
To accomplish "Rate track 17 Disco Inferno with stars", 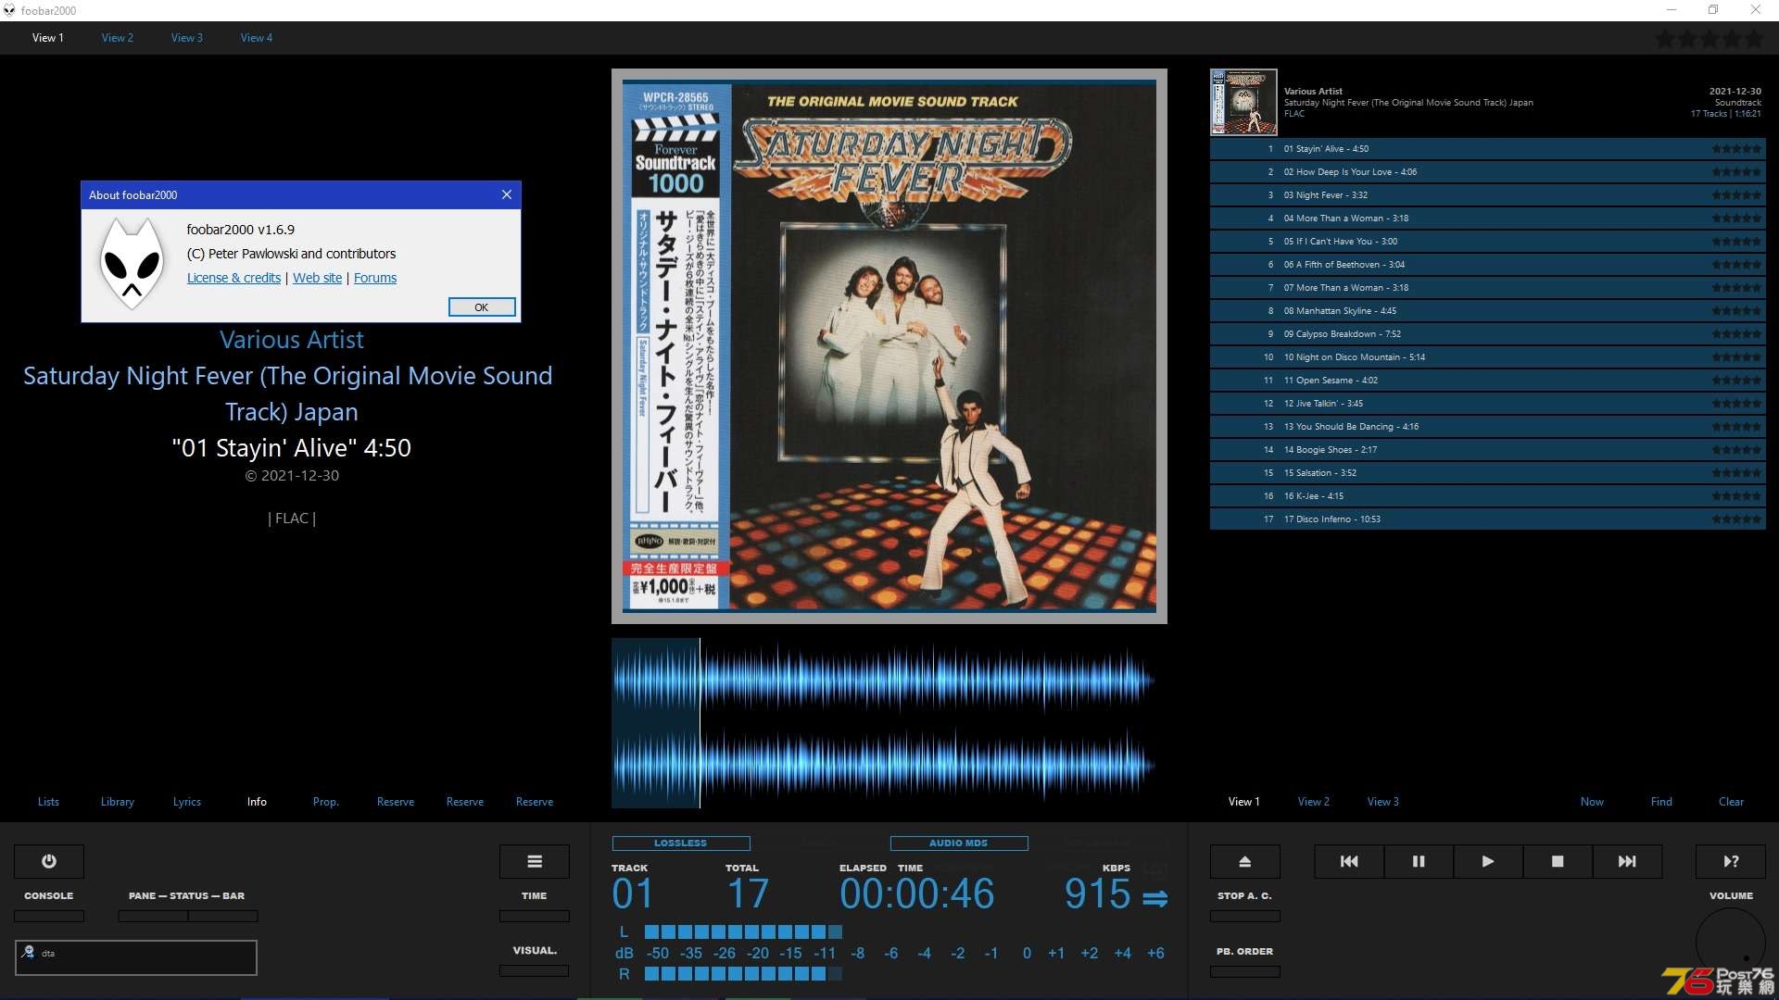I will [1736, 519].
